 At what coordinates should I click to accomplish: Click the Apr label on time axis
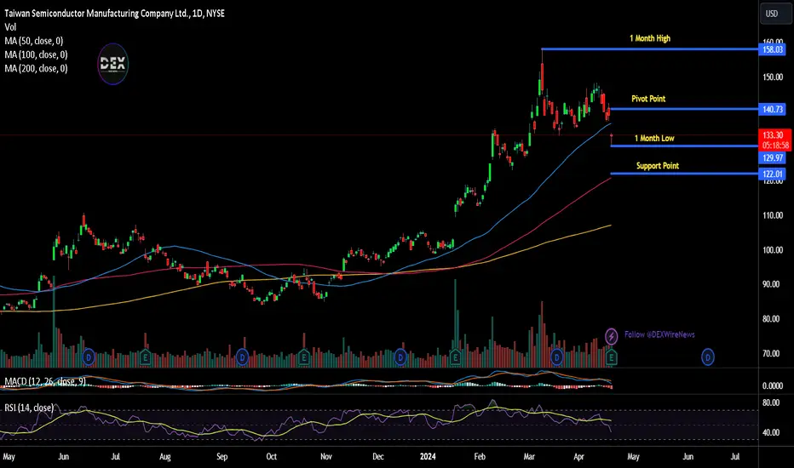(x=578, y=457)
